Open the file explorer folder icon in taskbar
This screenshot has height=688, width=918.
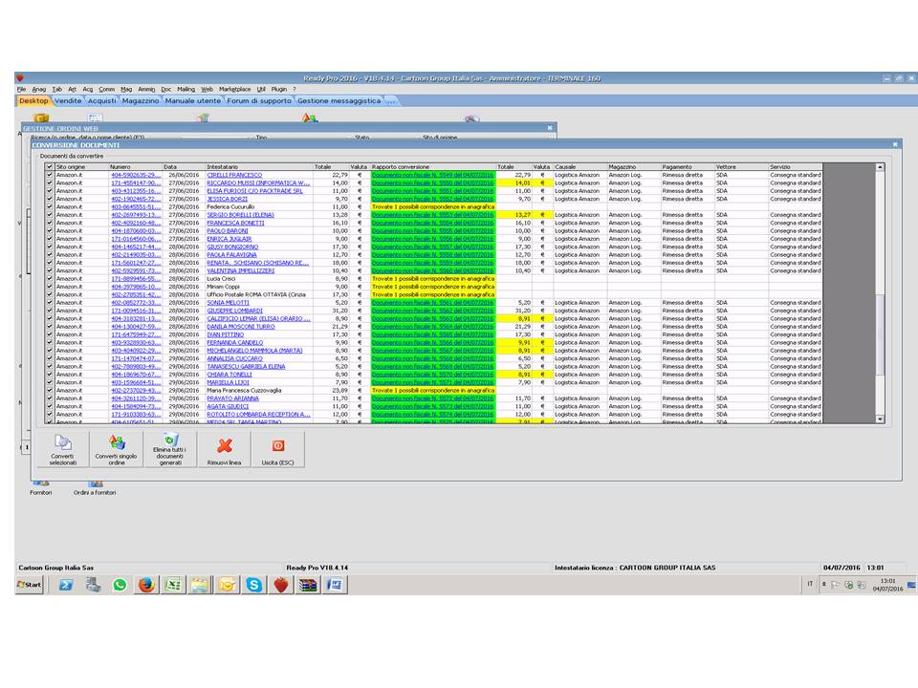[200, 585]
